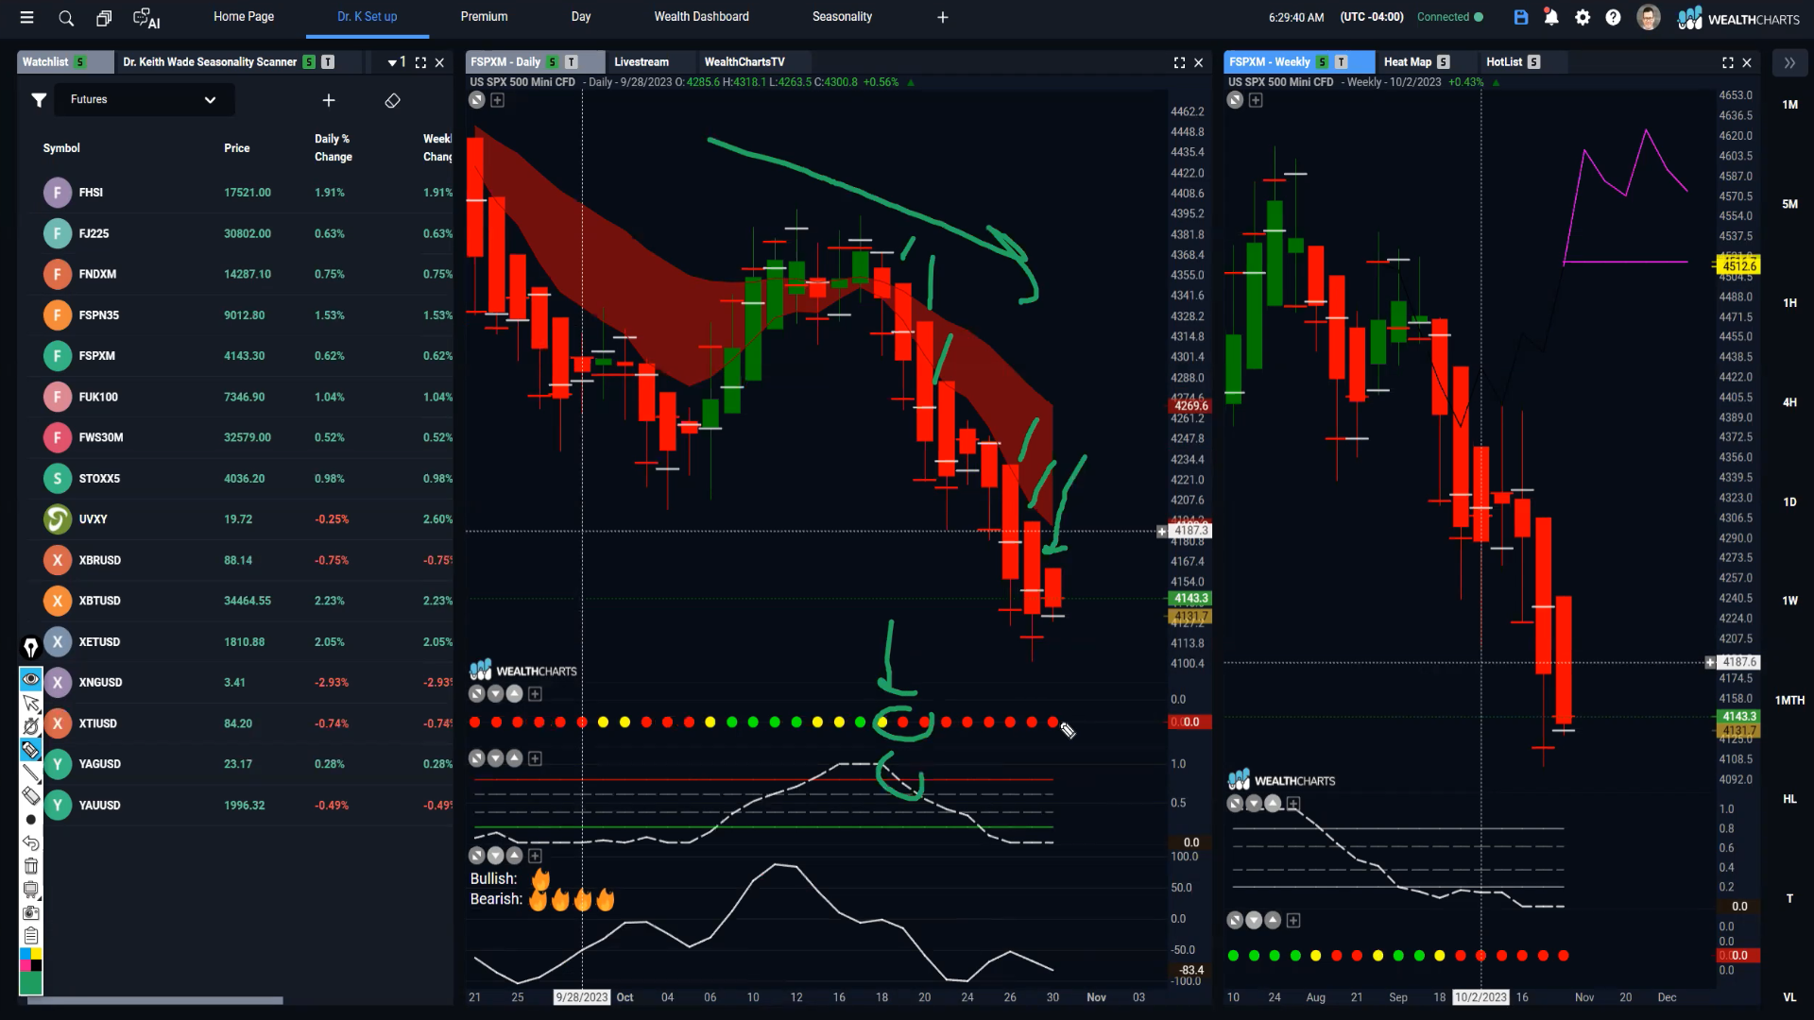Switch to the Seasonality tab
This screenshot has height=1020, width=1814.
[x=842, y=17]
